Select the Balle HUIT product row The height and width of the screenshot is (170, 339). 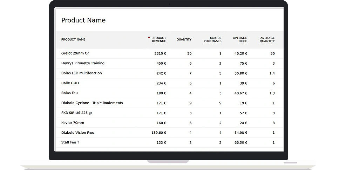[70, 83]
